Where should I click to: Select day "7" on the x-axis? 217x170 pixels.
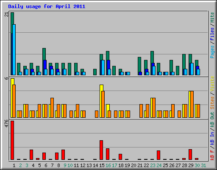52,165
